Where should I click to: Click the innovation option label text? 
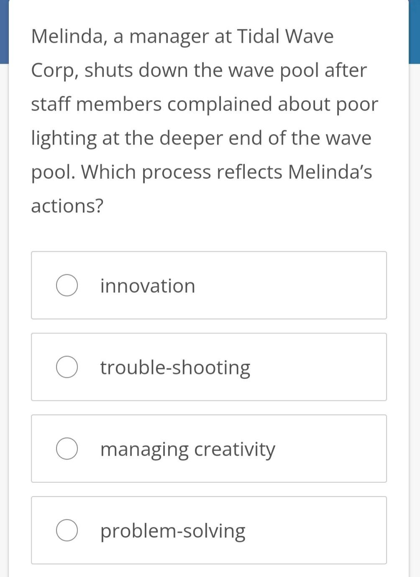pyautogui.click(x=147, y=285)
